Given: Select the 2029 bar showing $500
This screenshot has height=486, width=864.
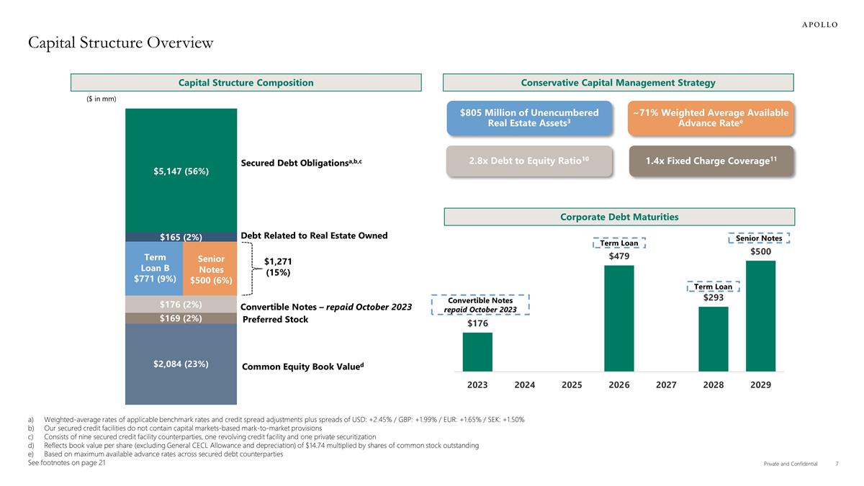Looking at the screenshot, I should click(x=760, y=315).
